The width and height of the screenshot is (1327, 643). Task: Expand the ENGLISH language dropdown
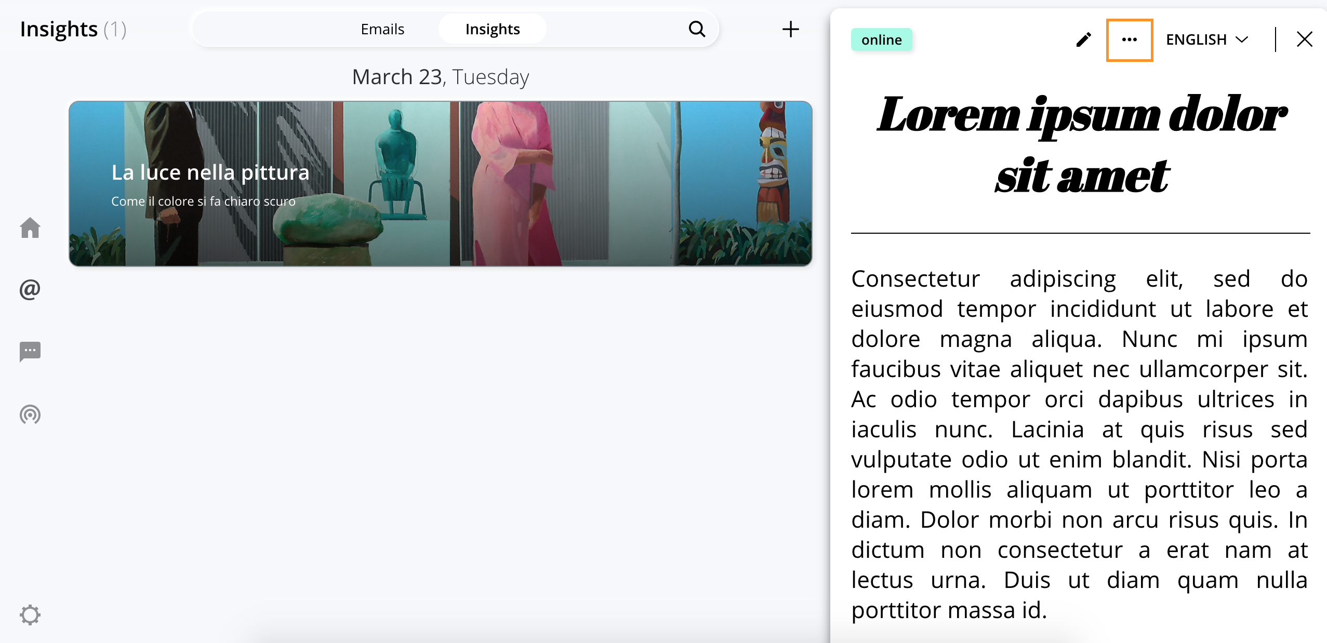pos(1206,39)
